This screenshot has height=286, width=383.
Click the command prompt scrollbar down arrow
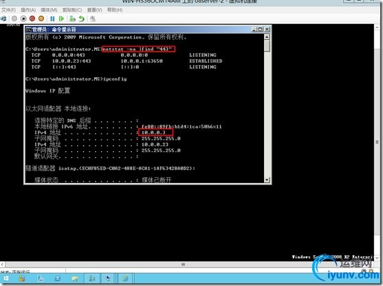pos(267,179)
